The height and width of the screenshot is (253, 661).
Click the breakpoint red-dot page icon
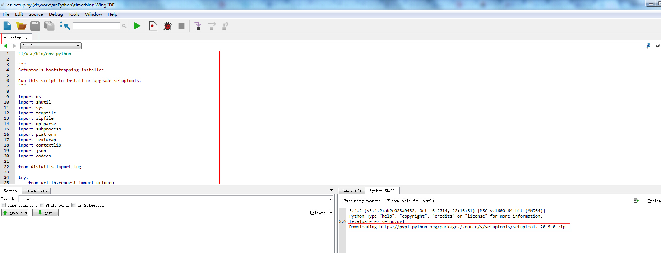coord(153,26)
